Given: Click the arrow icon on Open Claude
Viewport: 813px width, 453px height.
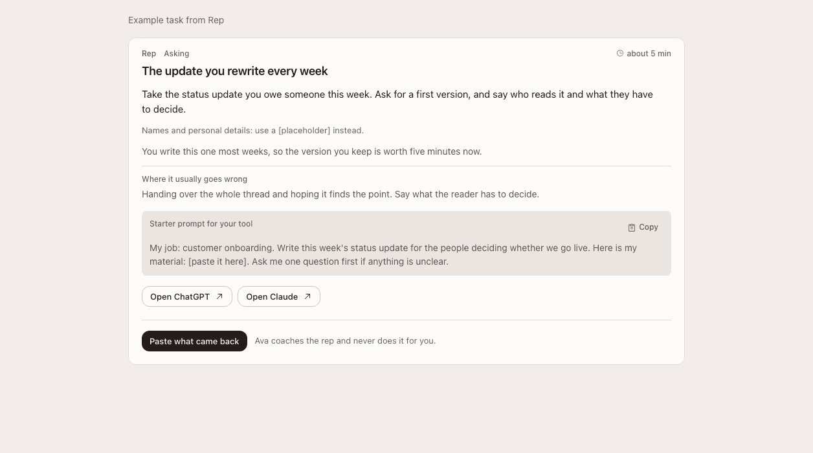Looking at the screenshot, I should pyautogui.click(x=307, y=296).
